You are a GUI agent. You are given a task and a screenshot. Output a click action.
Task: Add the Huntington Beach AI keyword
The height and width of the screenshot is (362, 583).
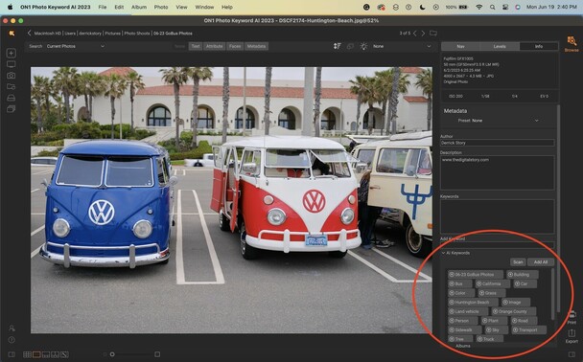tap(472, 303)
